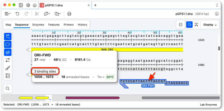Switch to the Enzymes tab
This screenshot has height=111, width=224.
(38, 25)
